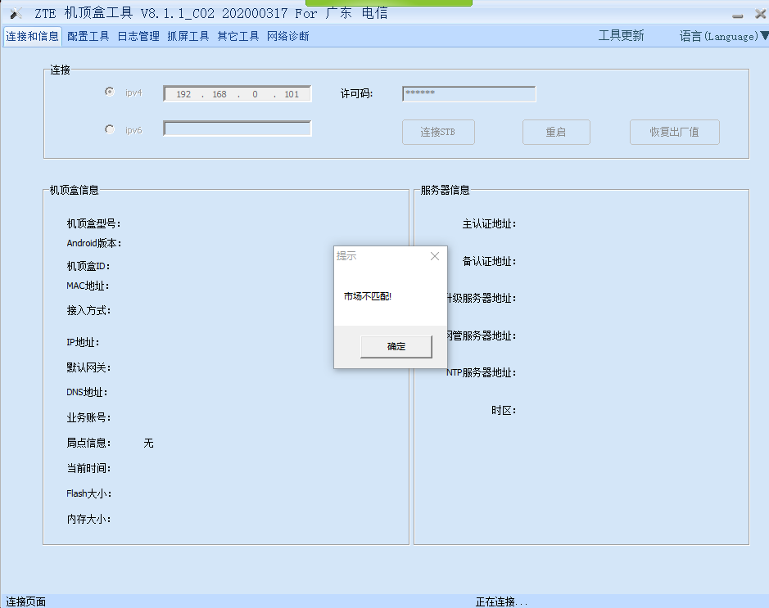Click the 提示 dialog title
769x608 pixels.
tap(346, 256)
